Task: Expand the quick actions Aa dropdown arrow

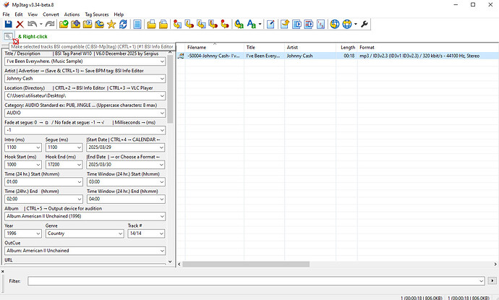Action: [x=260, y=24]
